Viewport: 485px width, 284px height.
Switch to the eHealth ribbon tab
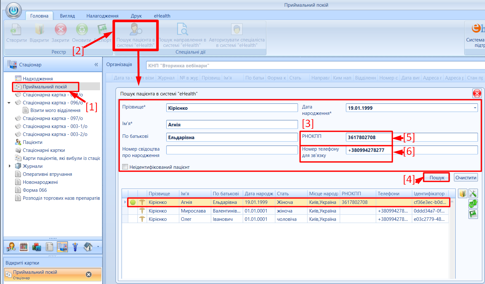pos(162,16)
